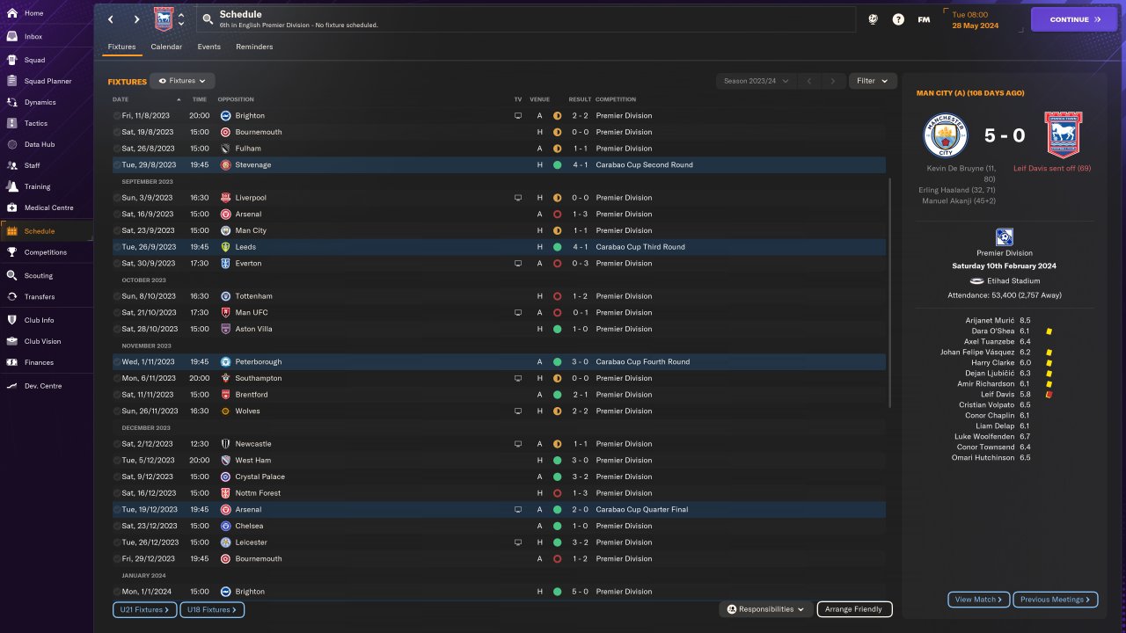Viewport: 1126px width, 633px height.
Task: Select the Fixtures tab
Action: click(x=121, y=47)
